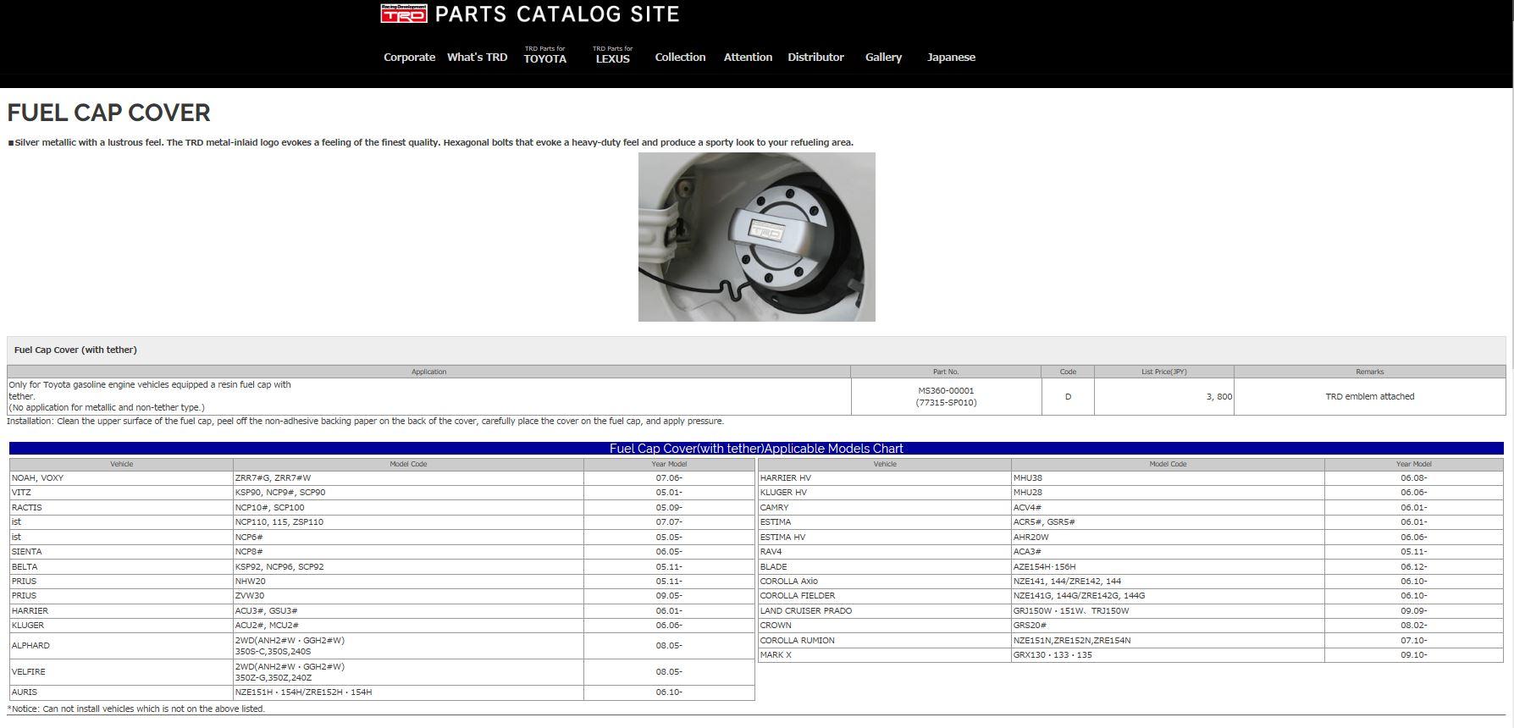
Task: Click the HARRIER HV vehicle cell
Action: tap(885, 478)
